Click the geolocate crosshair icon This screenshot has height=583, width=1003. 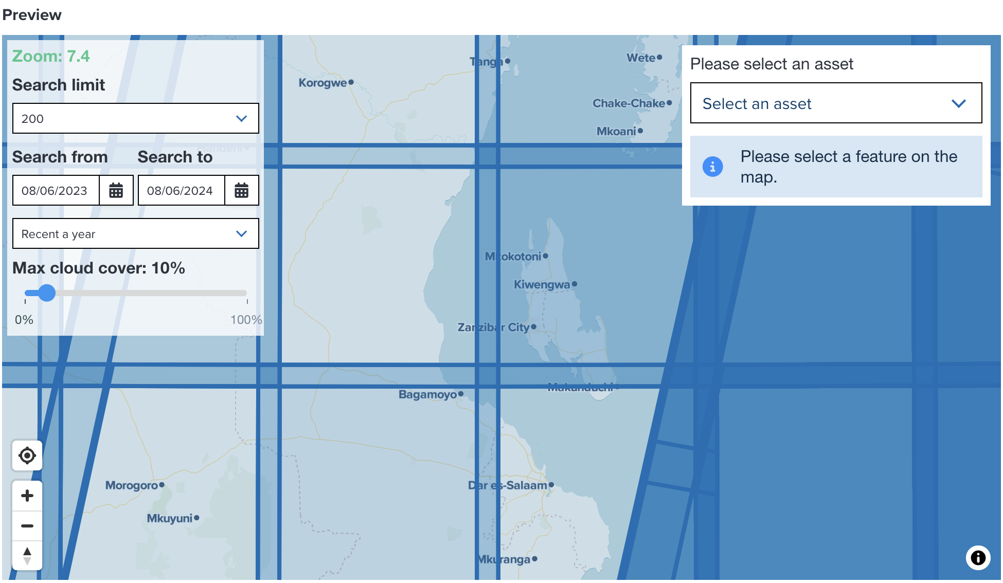(27, 456)
